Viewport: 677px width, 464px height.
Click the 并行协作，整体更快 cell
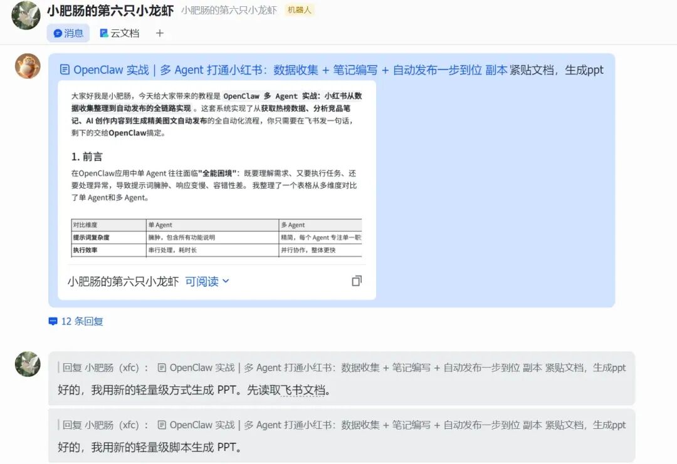tap(320, 250)
